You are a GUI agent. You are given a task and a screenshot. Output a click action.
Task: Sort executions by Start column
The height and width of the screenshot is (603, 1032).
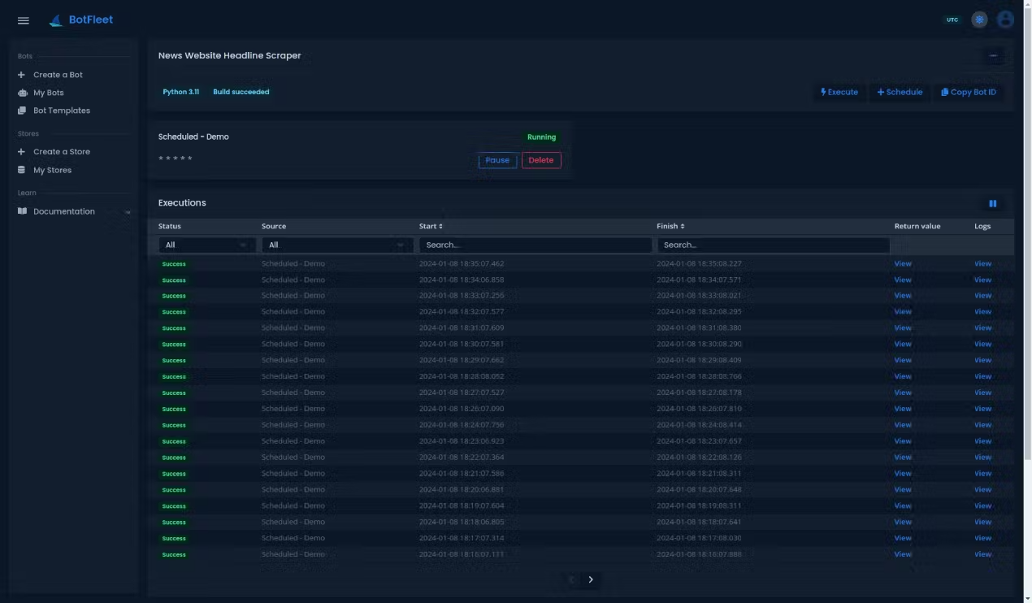click(431, 226)
